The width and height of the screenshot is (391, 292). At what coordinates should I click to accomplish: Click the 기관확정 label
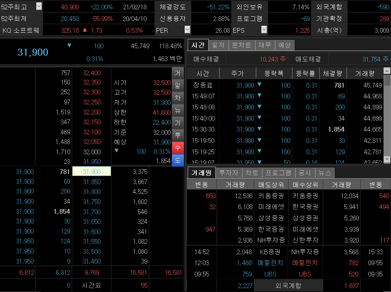pos(329,18)
